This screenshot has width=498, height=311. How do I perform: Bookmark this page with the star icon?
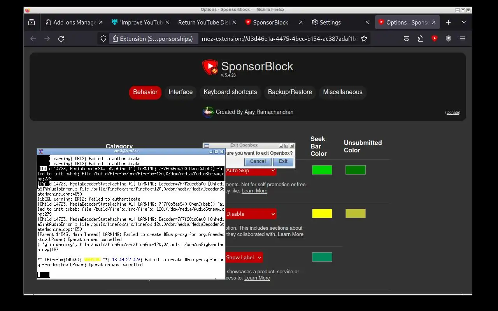[364, 38]
